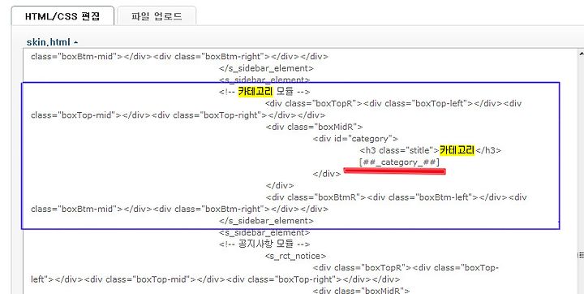The width and height of the screenshot is (584, 294).
Task: Click the <s_sidebar_element> line above 공지사항 comment
Action: pos(264,232)
